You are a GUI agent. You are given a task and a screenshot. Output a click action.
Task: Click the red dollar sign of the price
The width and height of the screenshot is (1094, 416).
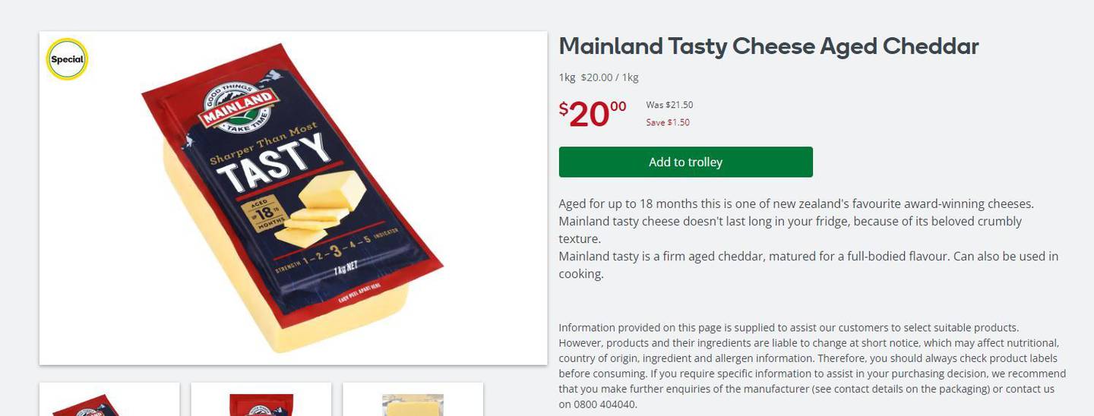pyautogui.click(x=564, y=109)
